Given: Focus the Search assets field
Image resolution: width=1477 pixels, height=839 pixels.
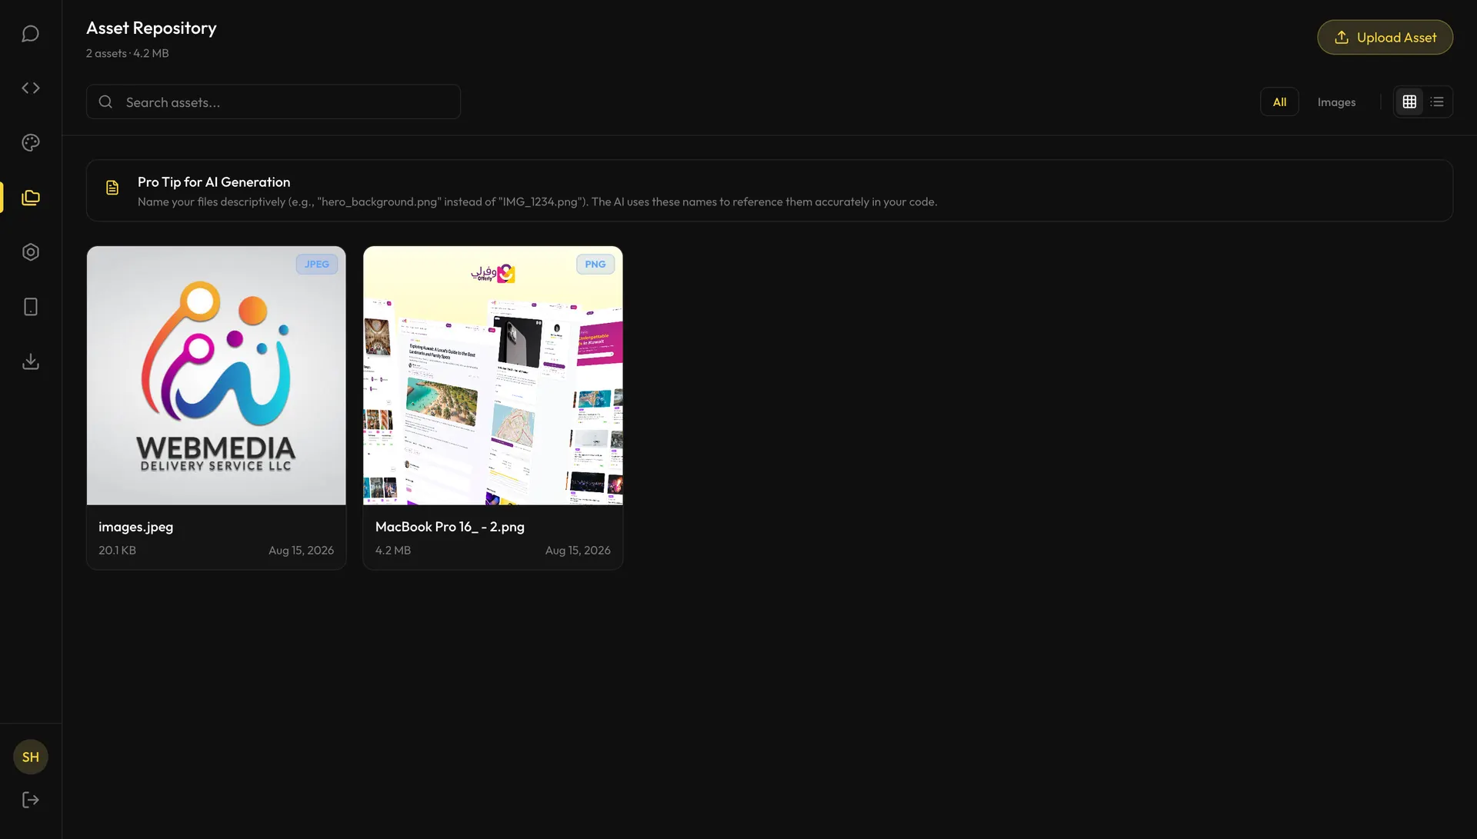Looking at the screenshot, I should 273,102.
